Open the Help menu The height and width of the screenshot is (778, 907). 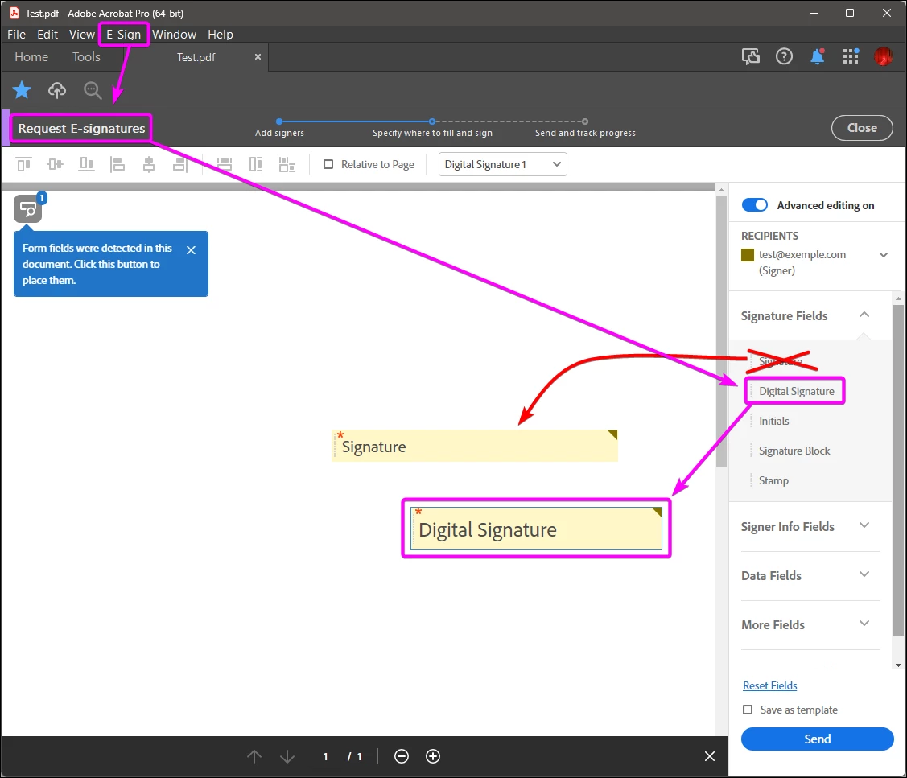click(221, 35)
